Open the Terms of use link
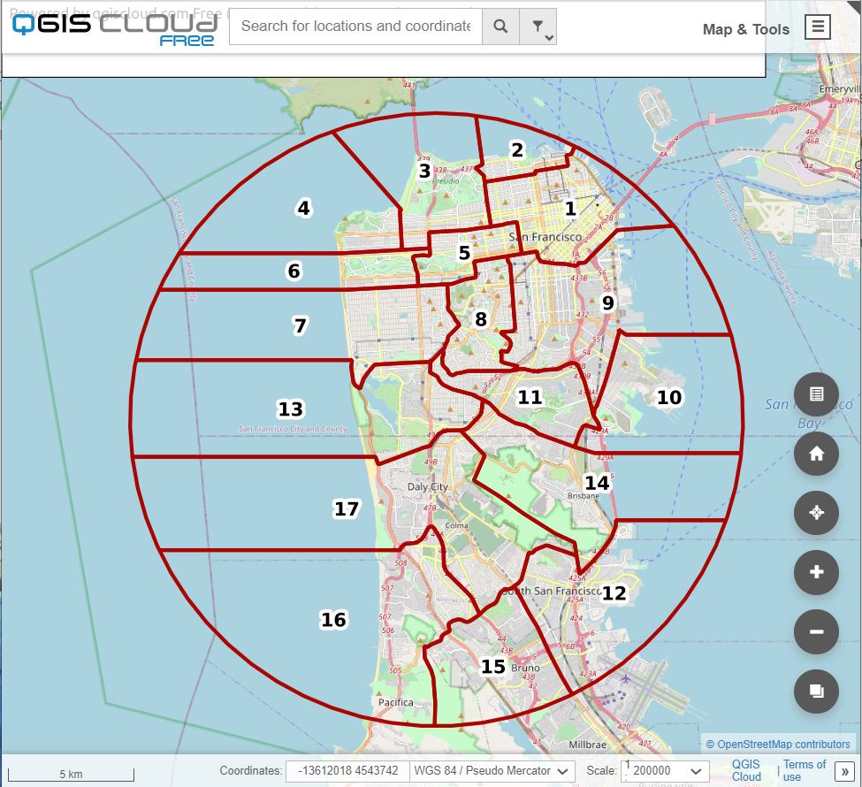This screenshot has width=862, height=787. [804, 770]
